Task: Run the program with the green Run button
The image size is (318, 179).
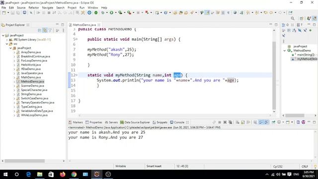Action: [x=111, y=12]
